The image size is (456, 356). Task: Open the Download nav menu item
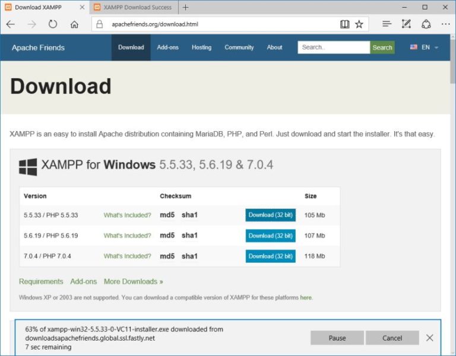[x=131, y=47]
